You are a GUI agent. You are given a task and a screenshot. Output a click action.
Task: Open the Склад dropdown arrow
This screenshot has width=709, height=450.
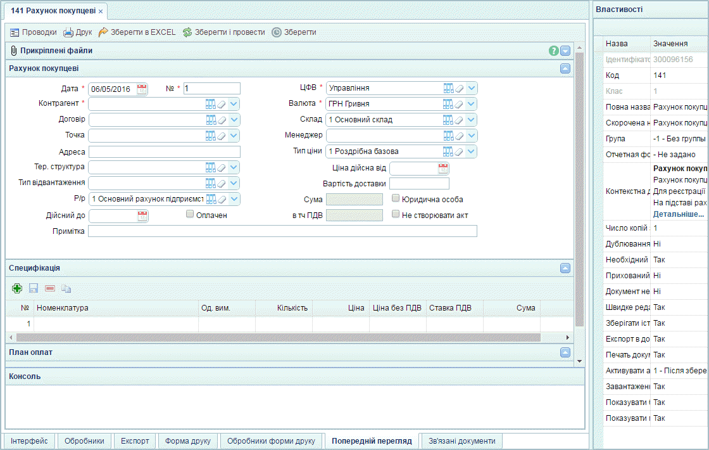[x=471, y=120]
